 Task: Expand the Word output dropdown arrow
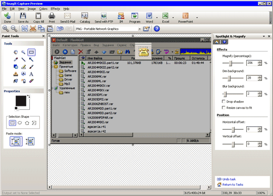[x=157, y=17]
